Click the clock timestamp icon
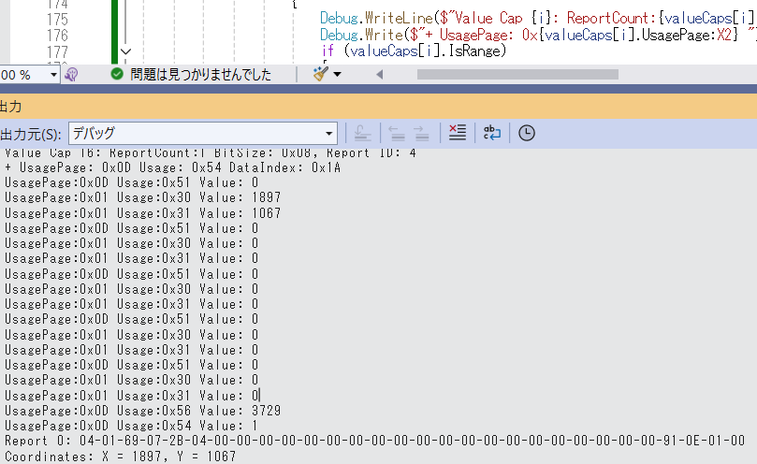 point(527,133)
